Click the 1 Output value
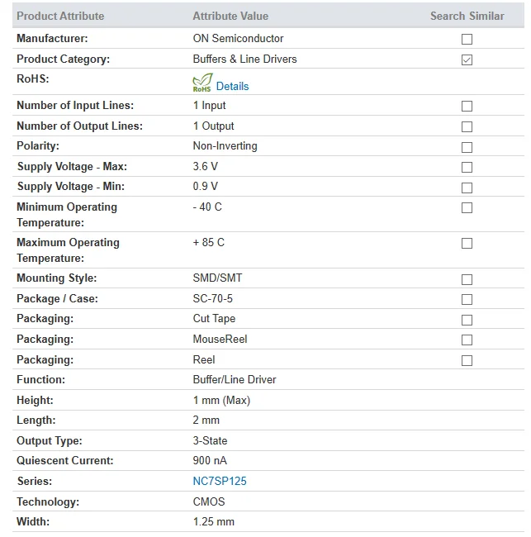531x537 pixels. 213,126
